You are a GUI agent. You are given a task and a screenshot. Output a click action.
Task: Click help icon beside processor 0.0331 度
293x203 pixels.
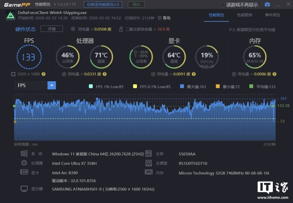(105, 74)
